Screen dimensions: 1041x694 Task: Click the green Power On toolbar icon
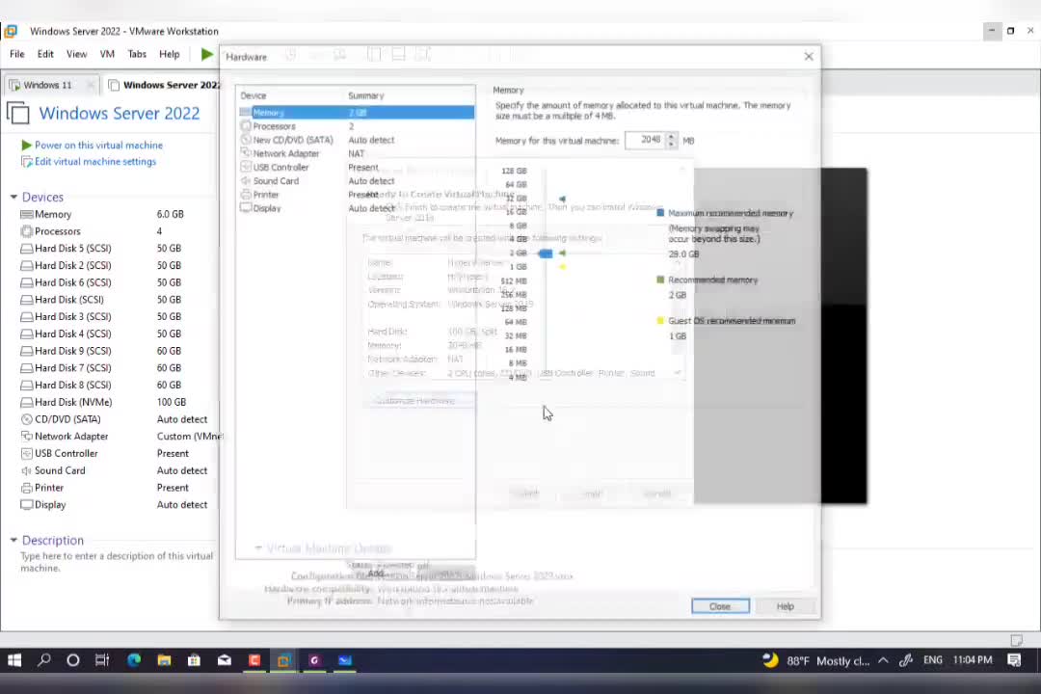pyautogui.click(x=206, y=54)
